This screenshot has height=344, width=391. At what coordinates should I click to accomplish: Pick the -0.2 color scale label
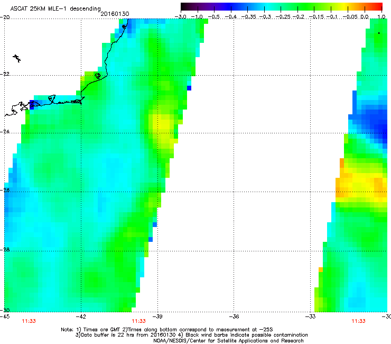coord(299,17)
